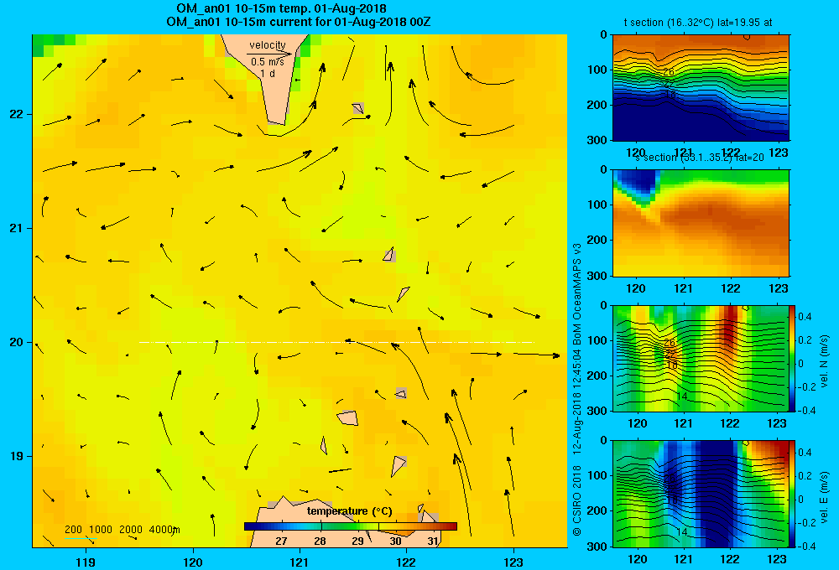The image size is (839, 570).
Task: Click the "14" contour label in vel. N panel
Action: (x=681, y=396)
